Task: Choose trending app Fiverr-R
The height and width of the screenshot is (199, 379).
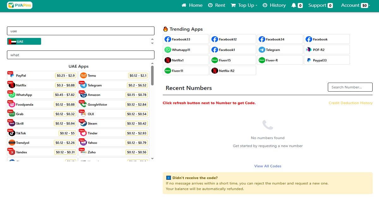Action: pos(280,60)
